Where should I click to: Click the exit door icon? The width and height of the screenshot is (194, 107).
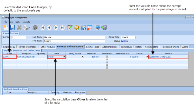tap(104, 28)
